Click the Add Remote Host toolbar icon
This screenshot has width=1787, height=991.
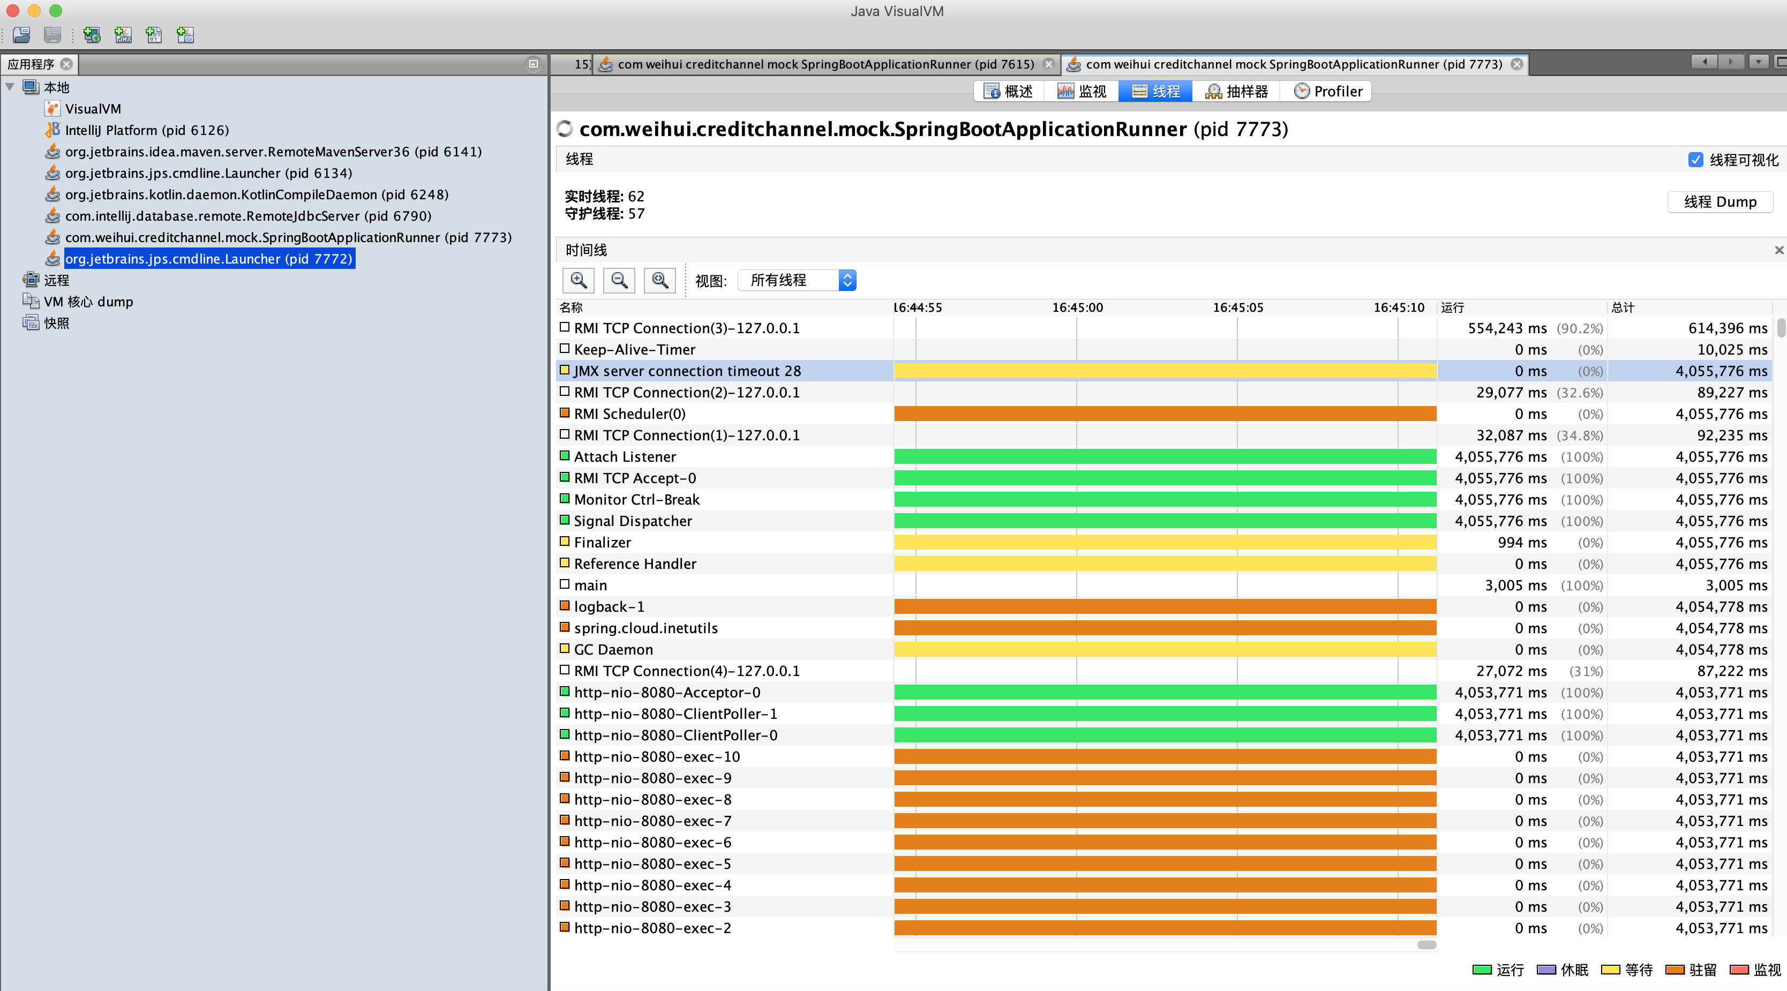[92, 35]
